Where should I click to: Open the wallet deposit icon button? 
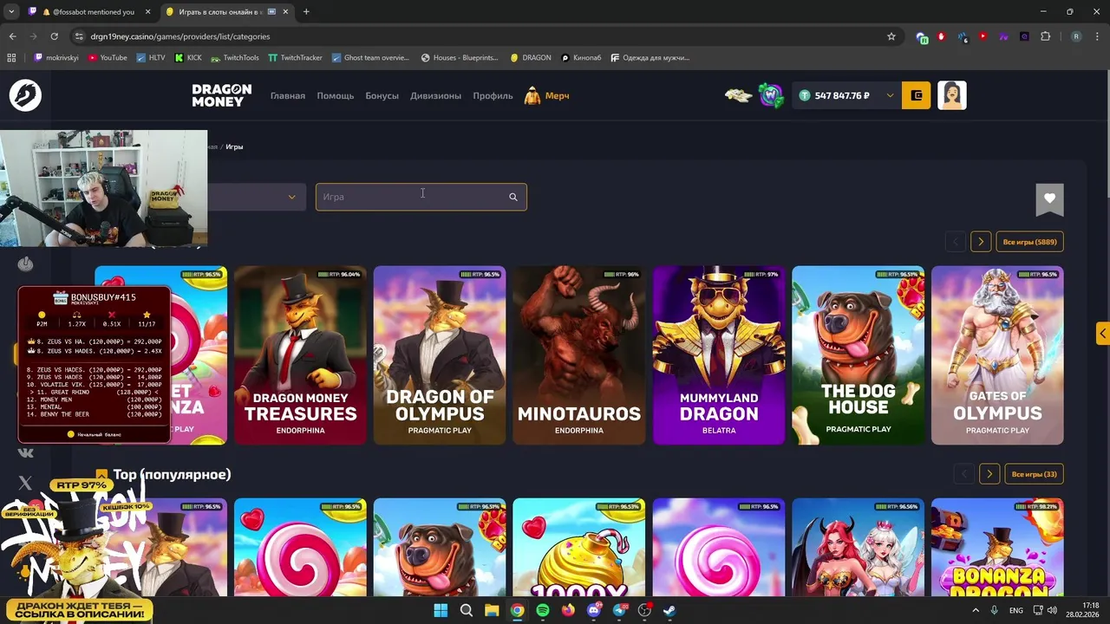point(917,95)
